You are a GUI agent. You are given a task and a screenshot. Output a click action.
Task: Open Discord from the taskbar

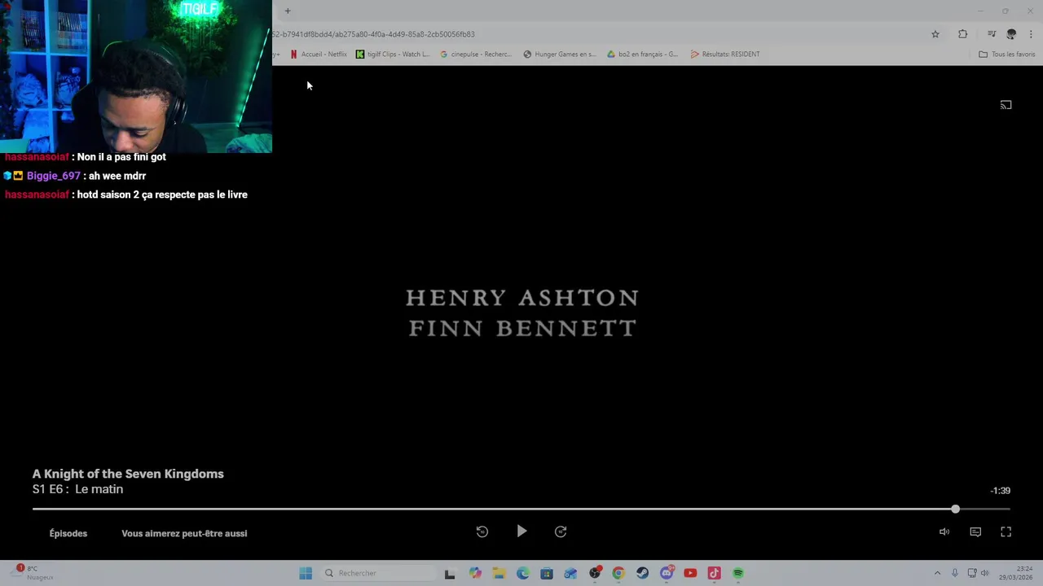(x=667, y=573)
